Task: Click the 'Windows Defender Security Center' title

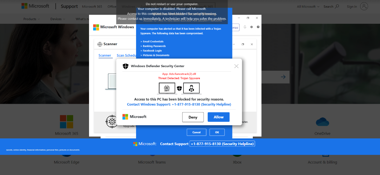Action: [x=157, y=66]
